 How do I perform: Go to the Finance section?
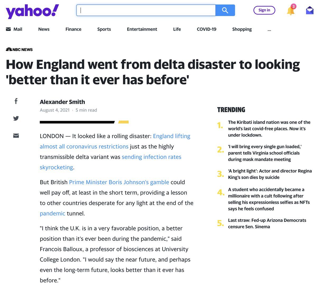coord(73,29)
